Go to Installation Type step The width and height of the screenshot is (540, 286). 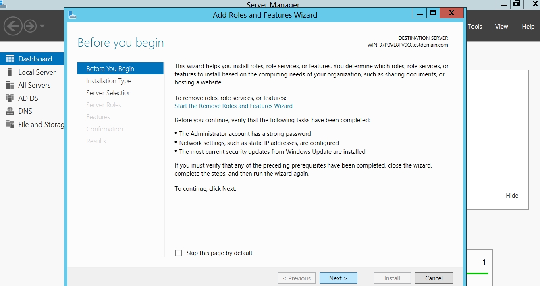click(x=109, y=81)
